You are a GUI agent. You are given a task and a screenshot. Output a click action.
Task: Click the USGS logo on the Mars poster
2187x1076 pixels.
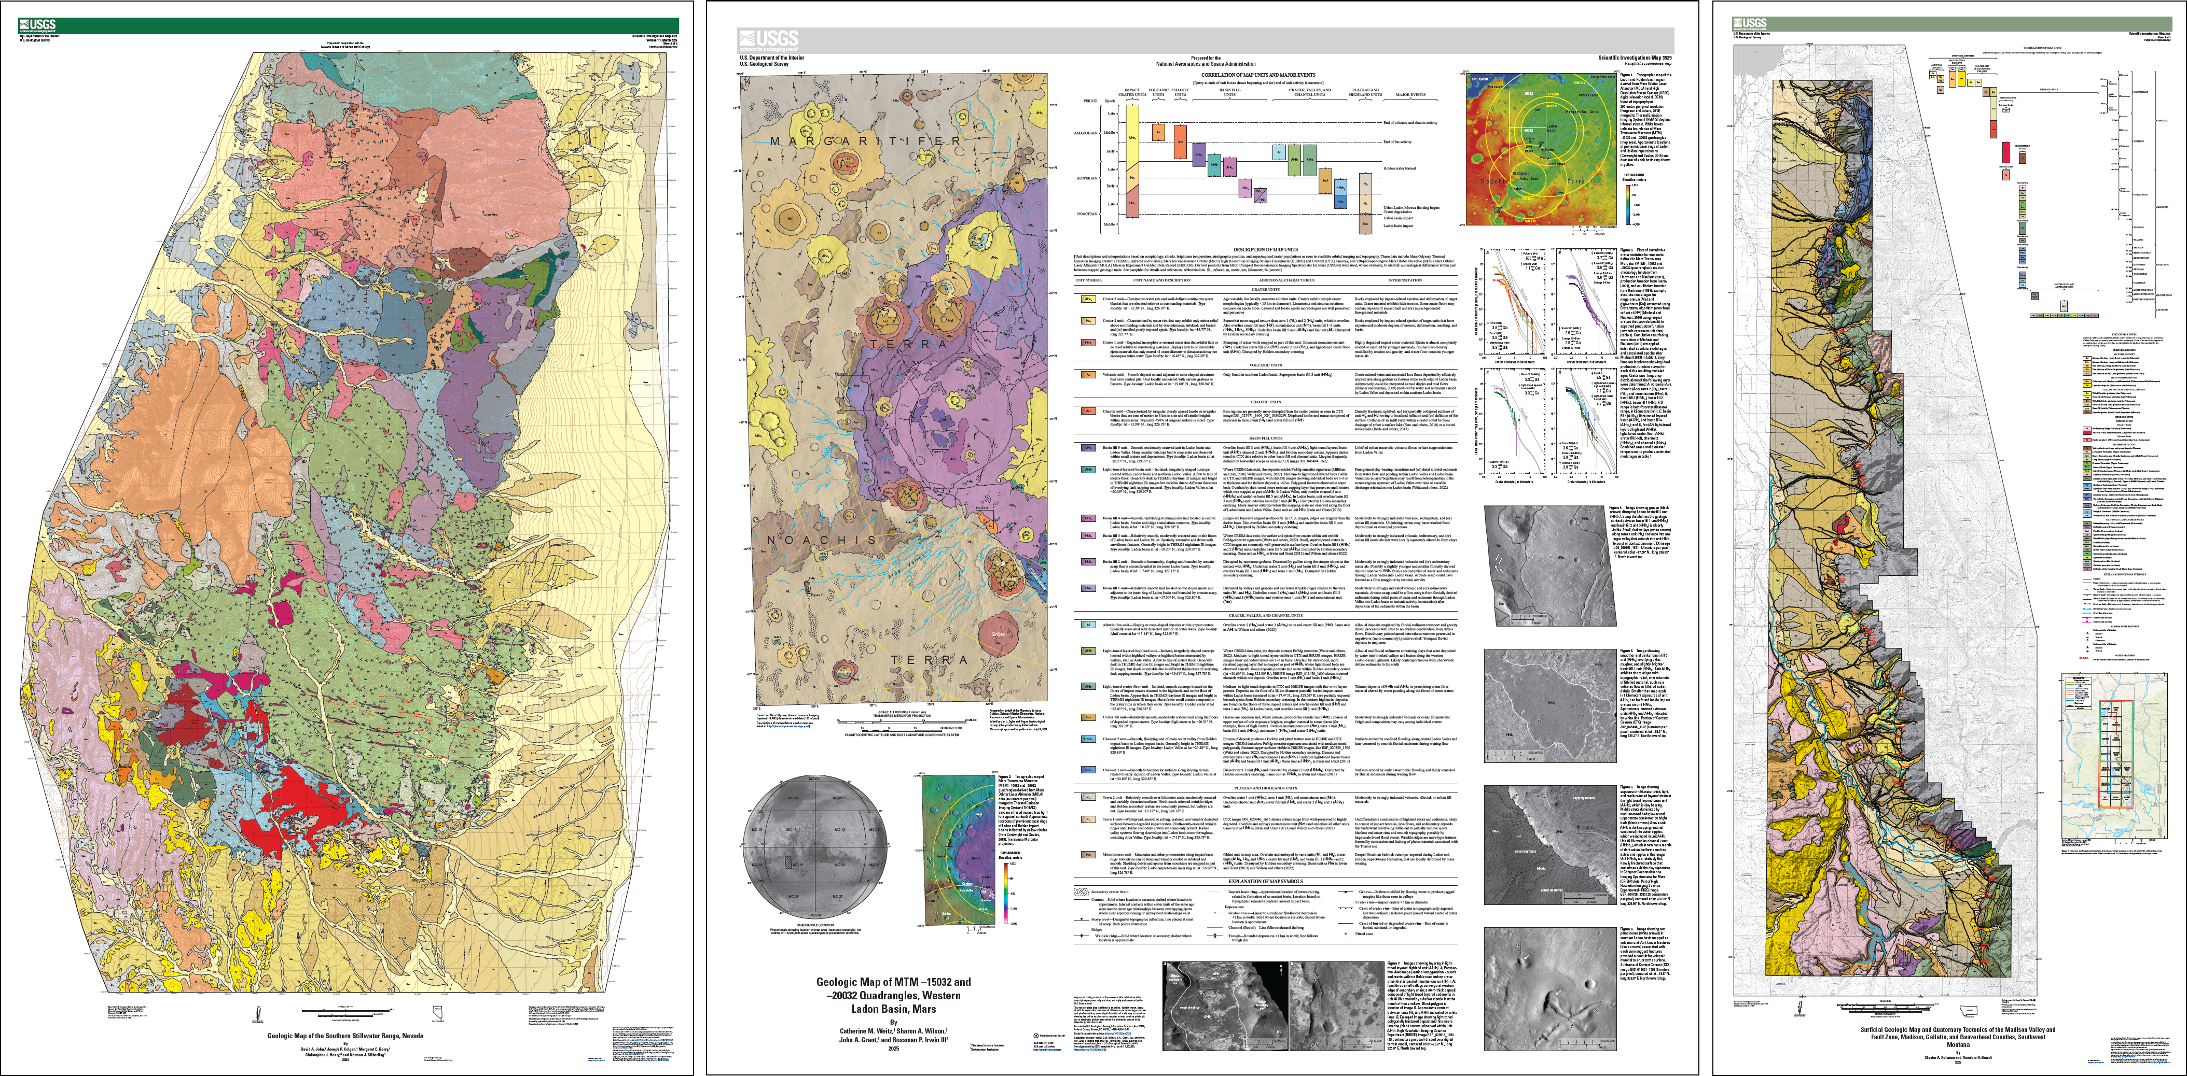[770, 41]
